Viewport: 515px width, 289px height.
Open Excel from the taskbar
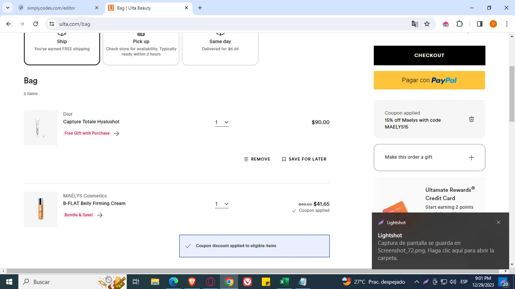(284, 282)
